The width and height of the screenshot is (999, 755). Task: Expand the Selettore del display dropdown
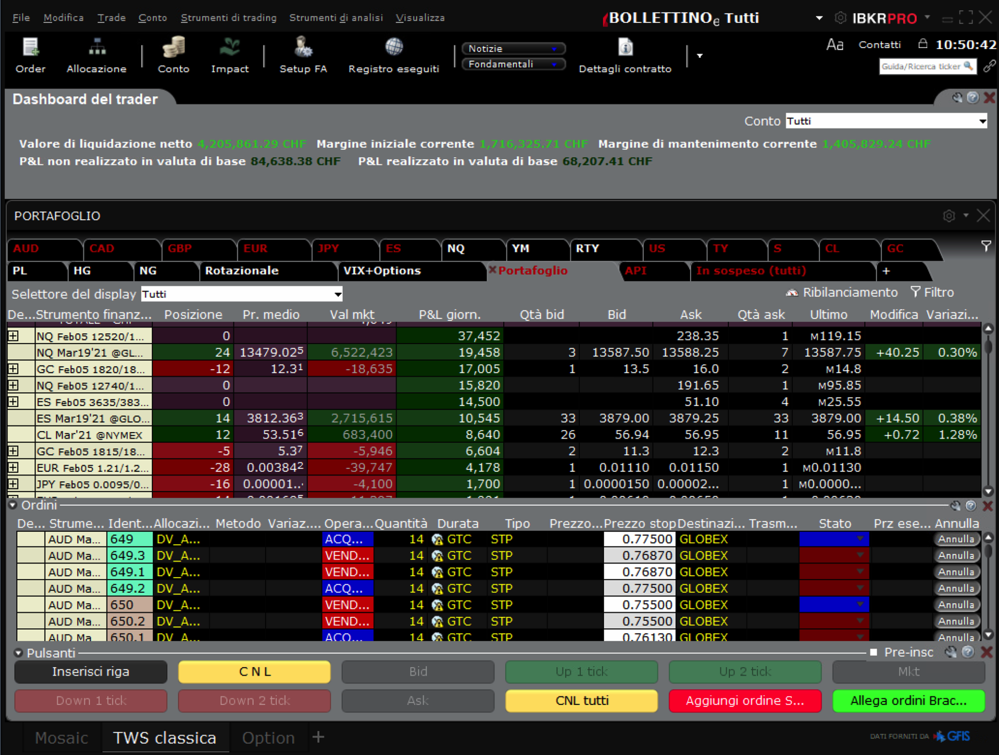coord(336,294)
